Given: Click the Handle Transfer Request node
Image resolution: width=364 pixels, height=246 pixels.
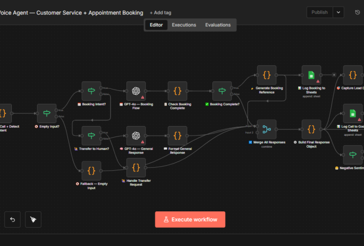Looking at the screenshot, I should point(136,168).
